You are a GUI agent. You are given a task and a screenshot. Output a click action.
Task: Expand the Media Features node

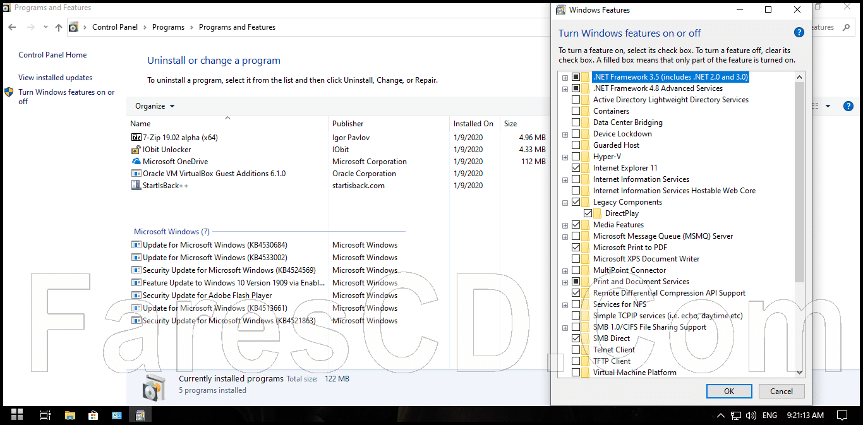(x=565, y=225)
